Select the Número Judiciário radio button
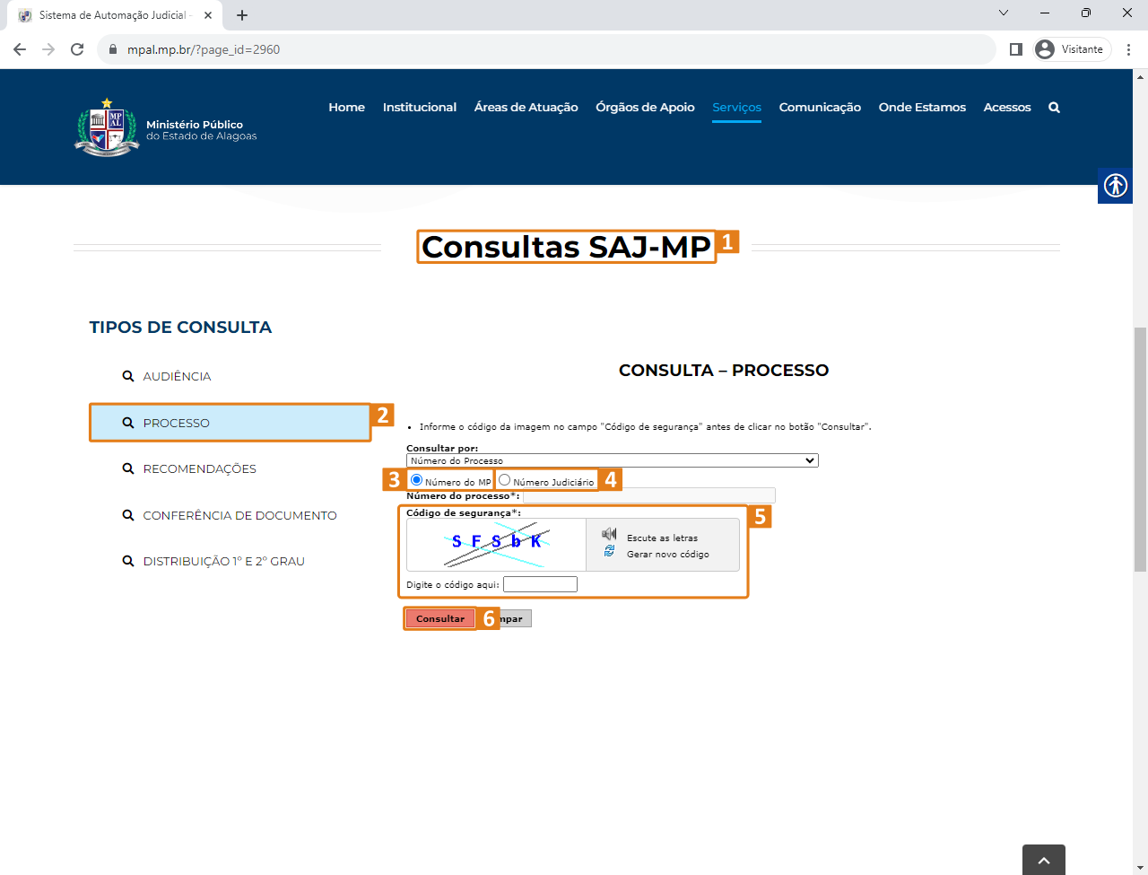 coord(504,480)
